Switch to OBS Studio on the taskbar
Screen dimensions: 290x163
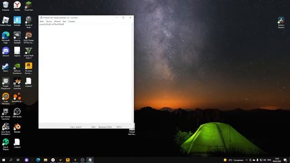pos(82,160)
